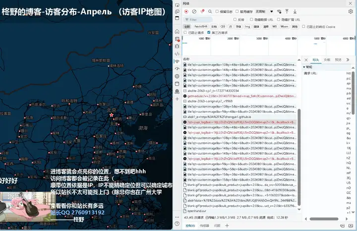The height and width of the screenshot is (231, 357).
Task: Toggle 反转 invert filter checkbox
Action: [235, 19]
